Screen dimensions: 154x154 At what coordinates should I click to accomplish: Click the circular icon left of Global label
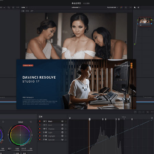pyautogui.click(x=3, y=122)
